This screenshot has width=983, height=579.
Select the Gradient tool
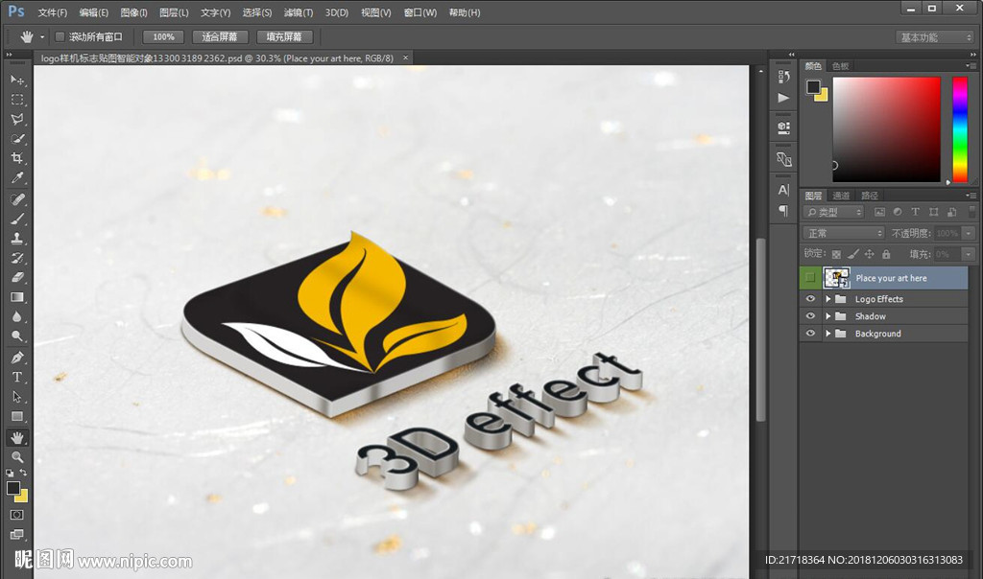point(17,297)
